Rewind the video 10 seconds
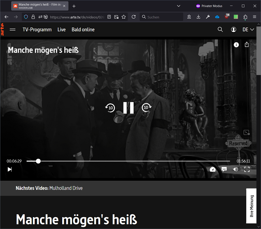 tap(110, 108)
